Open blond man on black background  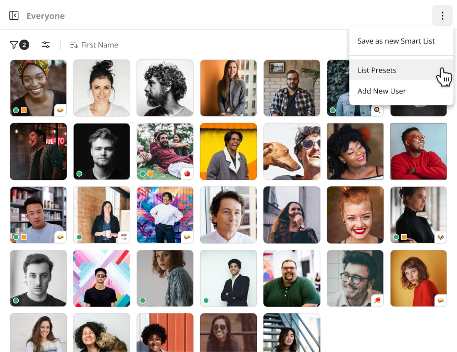(102, 151)
